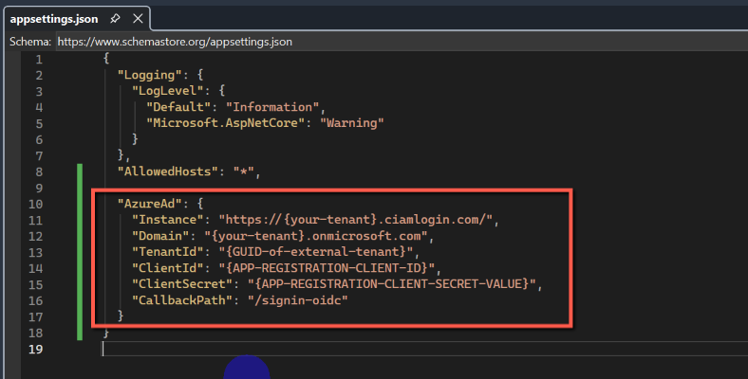The image size is (748, 379).
Task: Click the "AzureAd" section key
Action: click(x=145, y=204)
